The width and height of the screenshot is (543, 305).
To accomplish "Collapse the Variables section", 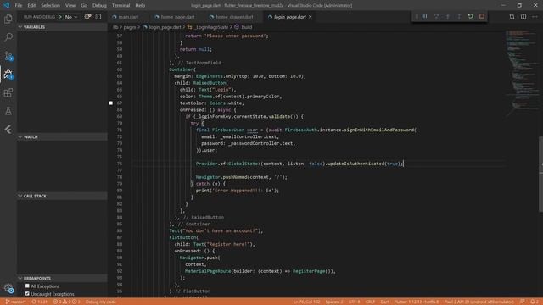I will coord(62,26).
